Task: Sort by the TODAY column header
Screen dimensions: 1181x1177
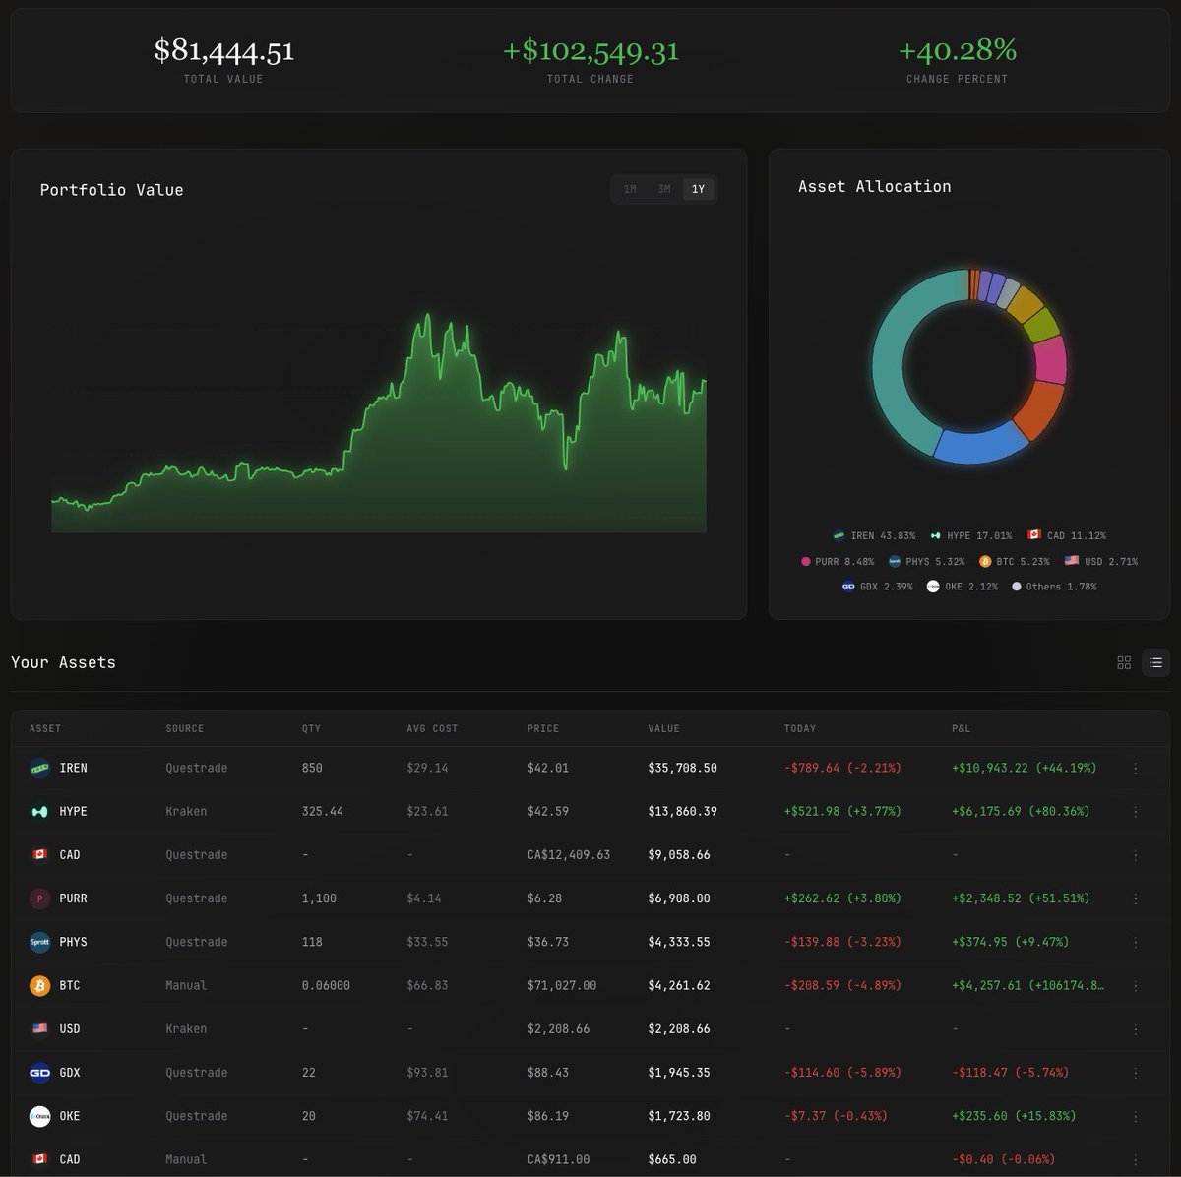Action: 800,729
